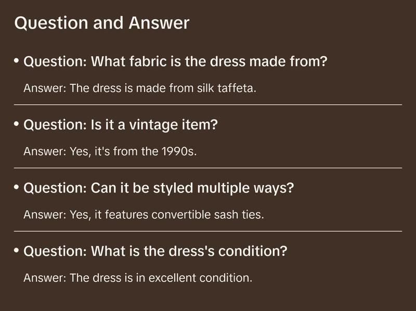The height and width of the screenshot is (311, 416).
Task: Expand the "Is it a vintage item?" question
Action: click(x=120, y=125)
